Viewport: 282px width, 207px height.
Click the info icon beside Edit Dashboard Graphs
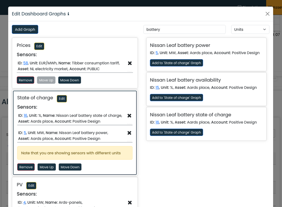click(x=69, y=14)
